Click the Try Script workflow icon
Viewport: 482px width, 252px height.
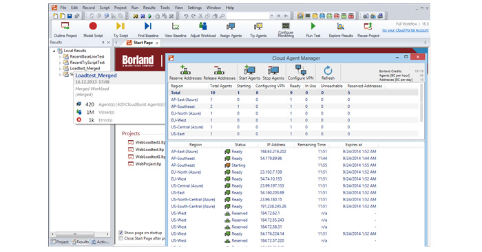(x=120, y=26)
